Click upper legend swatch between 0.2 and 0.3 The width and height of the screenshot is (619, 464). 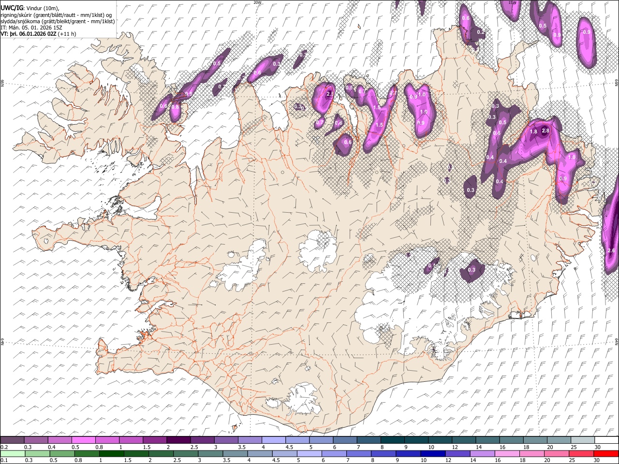(13, 440)
